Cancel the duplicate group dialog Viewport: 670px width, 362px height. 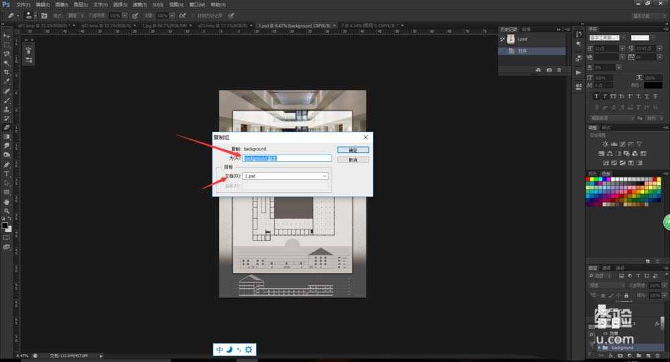353,160
